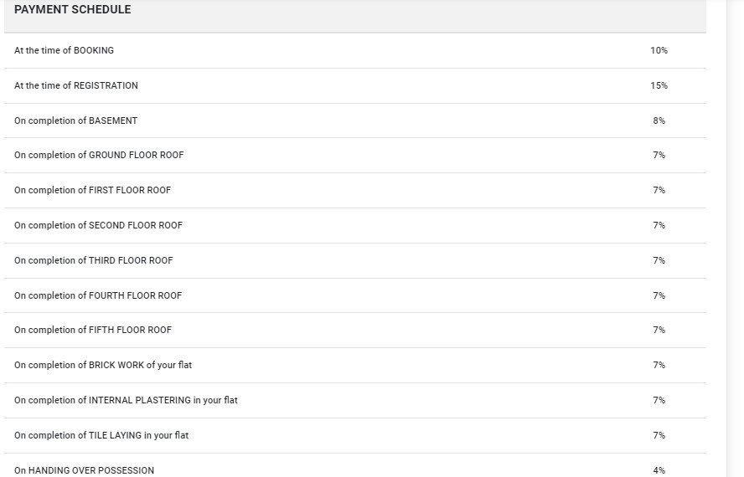
Task: Select the 'At the time of REGISTRATION' text
Action: [x=76, y=85]
